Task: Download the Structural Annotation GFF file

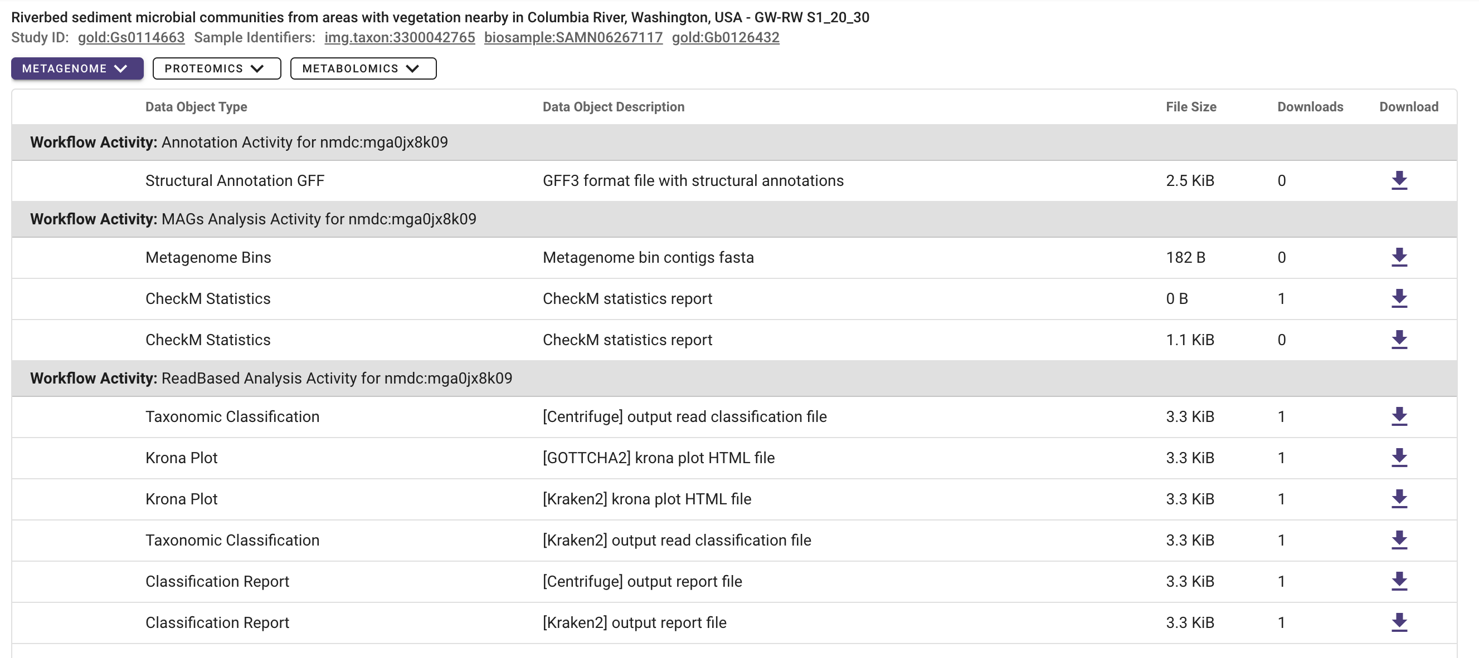Action: click(1399, 181)
